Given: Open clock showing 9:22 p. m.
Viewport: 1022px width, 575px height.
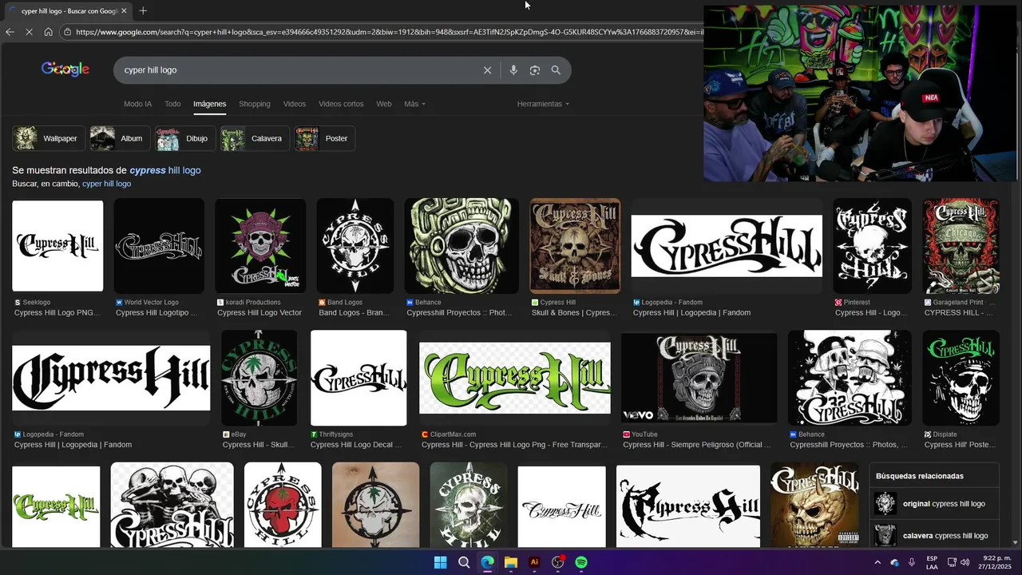Looking at the screenshot, I should coord(996,562).
